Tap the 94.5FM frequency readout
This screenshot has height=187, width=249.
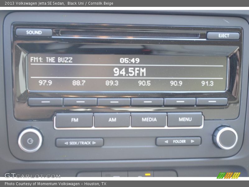pos(129,72)
